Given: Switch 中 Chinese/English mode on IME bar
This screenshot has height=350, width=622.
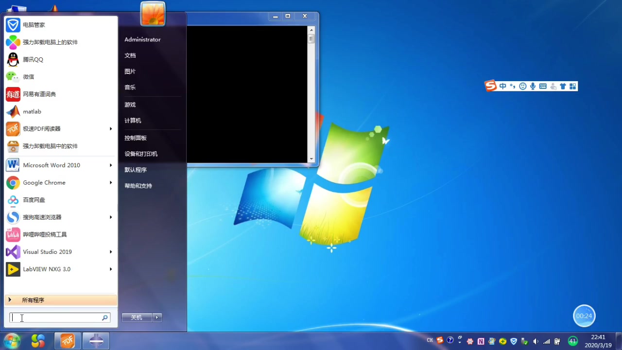Looking at the screenshot, I should click(x=503, y=86).
